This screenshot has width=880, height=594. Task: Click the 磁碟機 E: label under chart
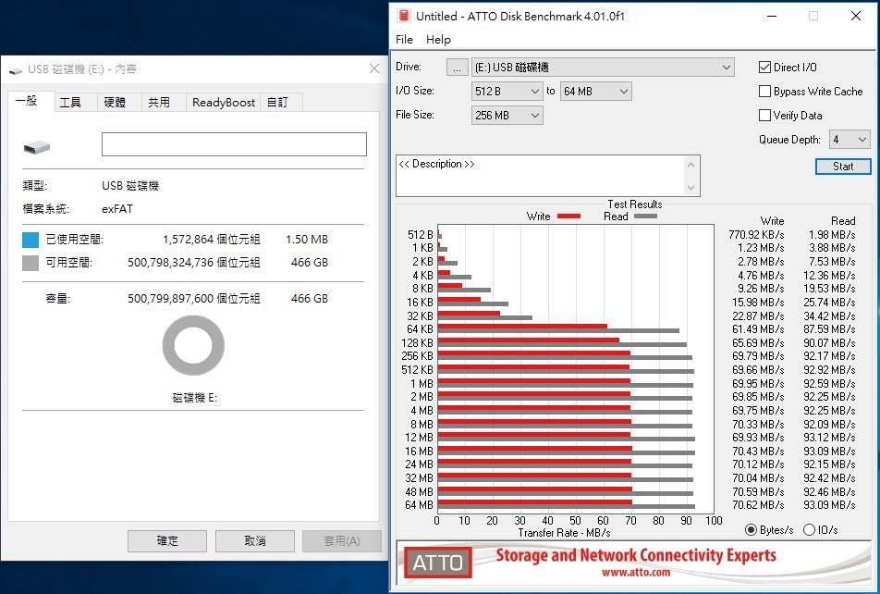pos(194,398)
